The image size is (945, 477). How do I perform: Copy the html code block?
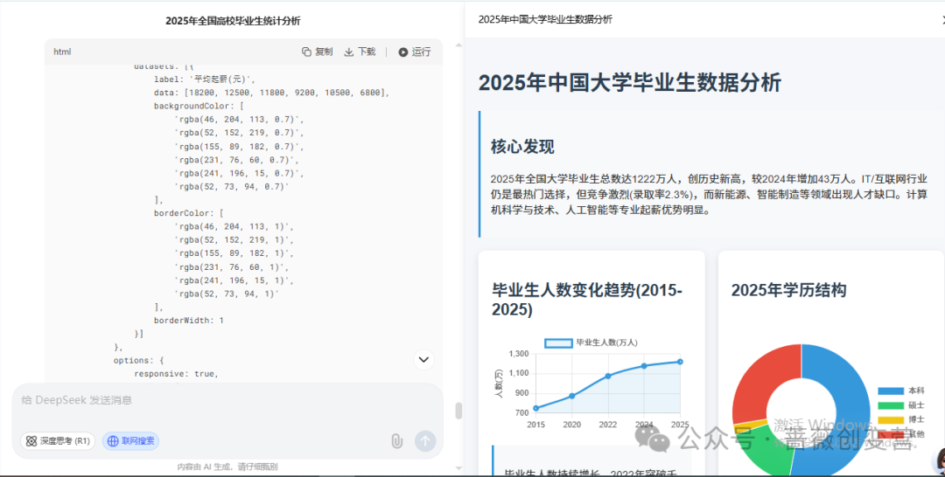coord(317,52)
